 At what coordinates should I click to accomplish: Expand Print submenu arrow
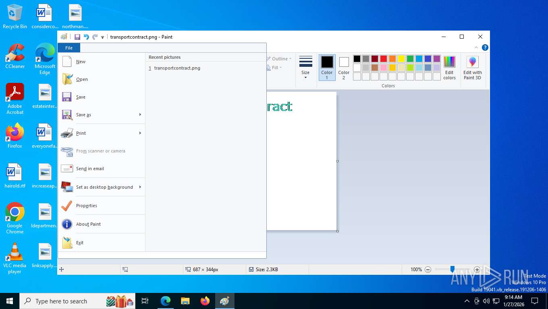tap(140, 133)
